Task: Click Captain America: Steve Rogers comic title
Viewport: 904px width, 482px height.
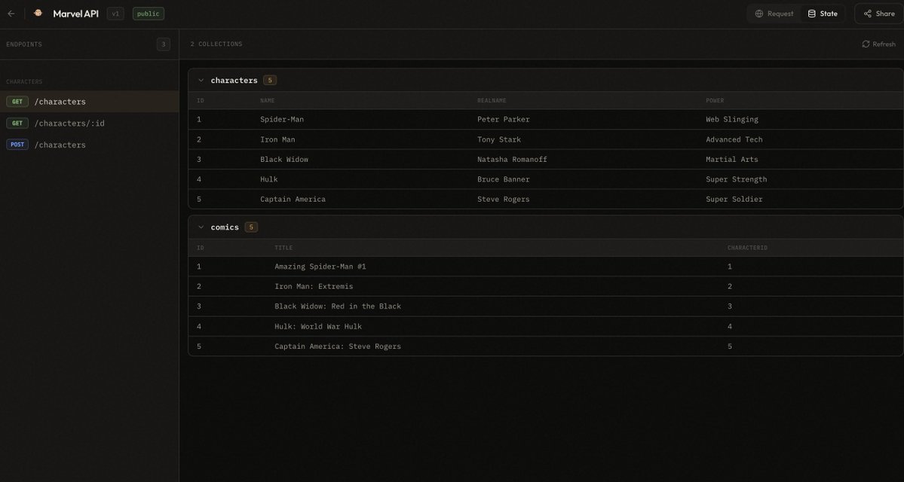Action: (x=338, y=346)
